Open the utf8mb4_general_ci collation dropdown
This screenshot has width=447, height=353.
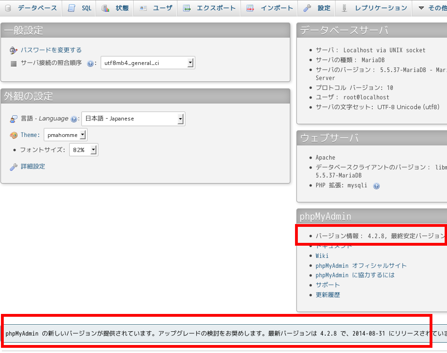(148, 63)
